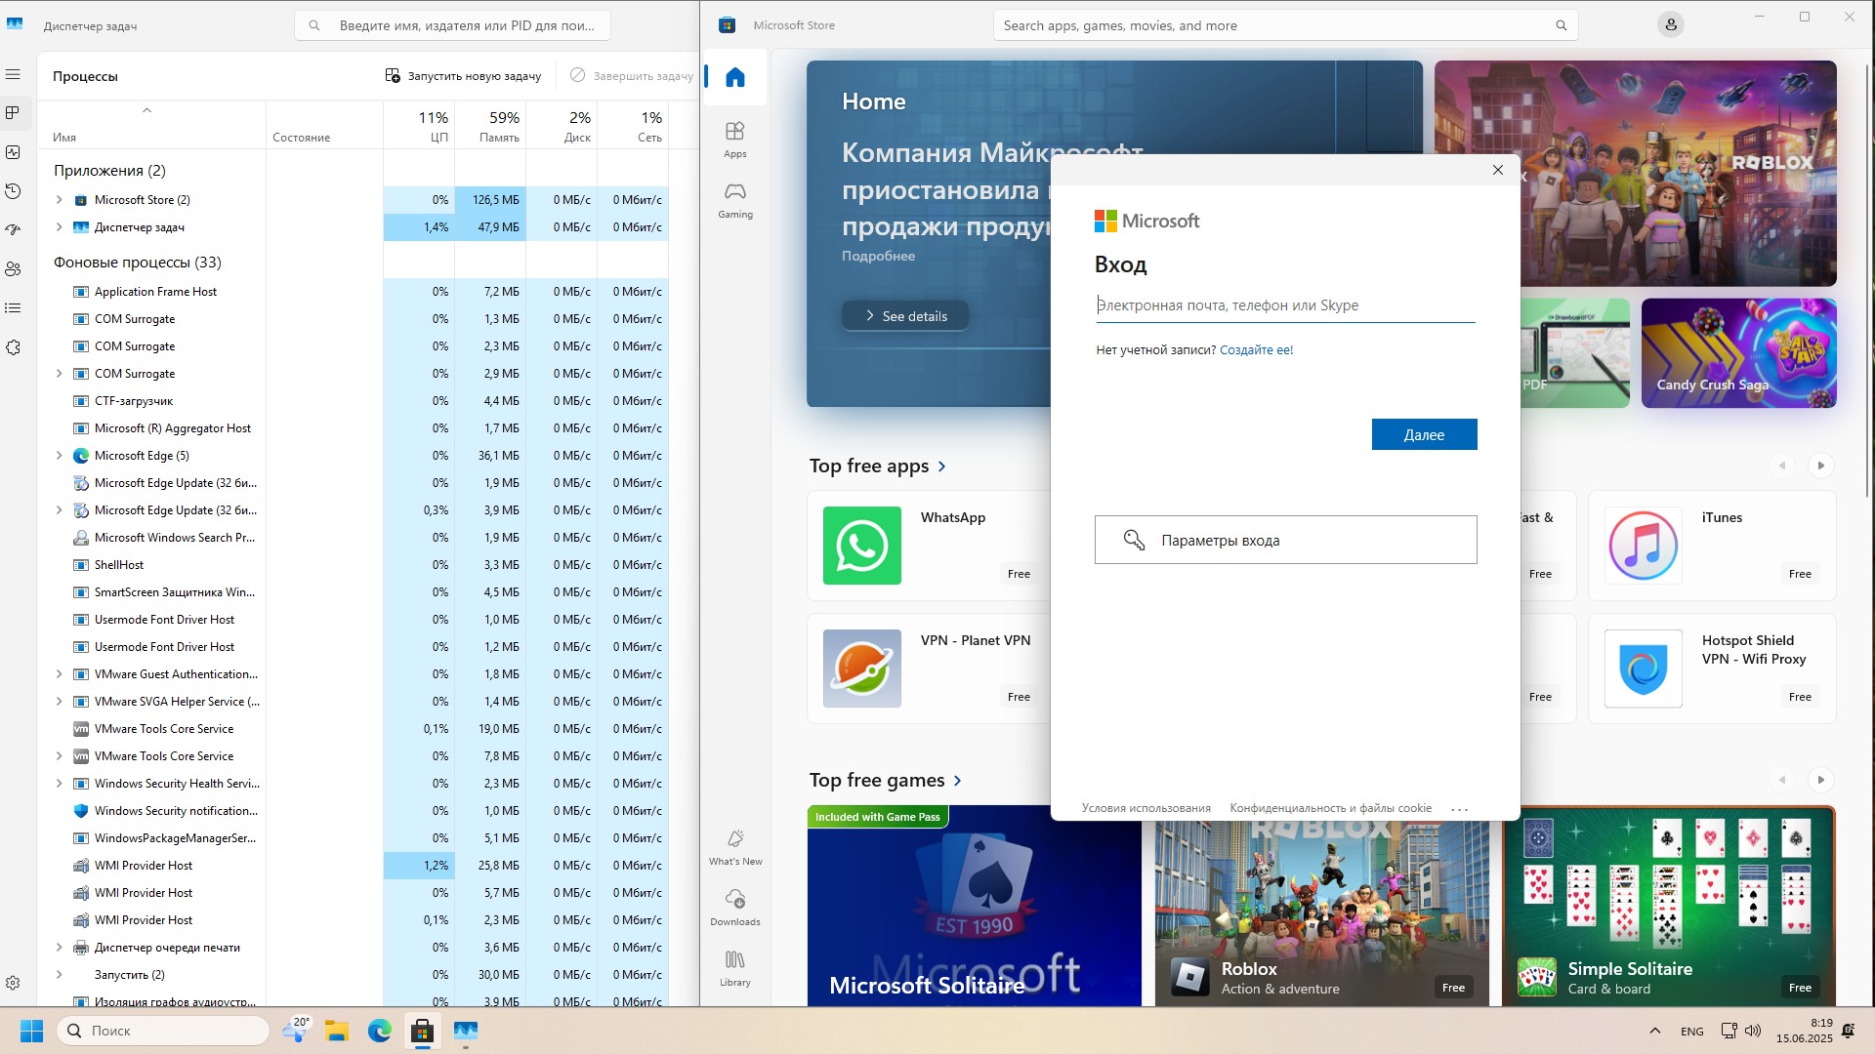1875x1054 pixels.
Task: Open Конфиденциальность и файлы cookie link
Action: pyautogui.click(x=1330, y=808)
